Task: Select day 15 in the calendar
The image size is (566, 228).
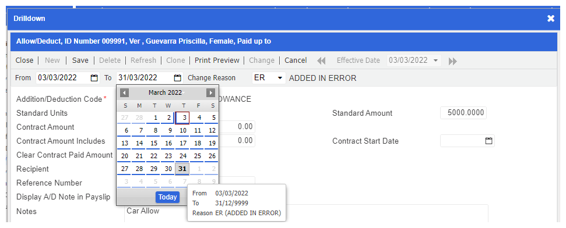Action: [154, 143]
